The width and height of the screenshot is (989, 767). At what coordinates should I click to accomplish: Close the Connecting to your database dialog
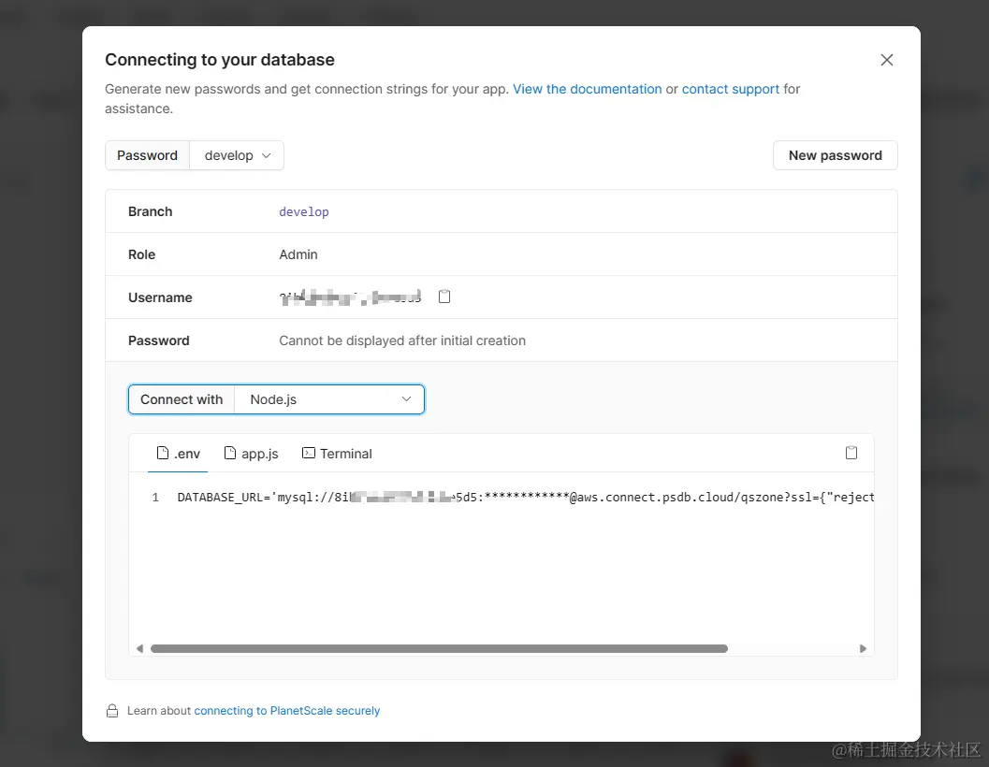(x=887, y=60)
